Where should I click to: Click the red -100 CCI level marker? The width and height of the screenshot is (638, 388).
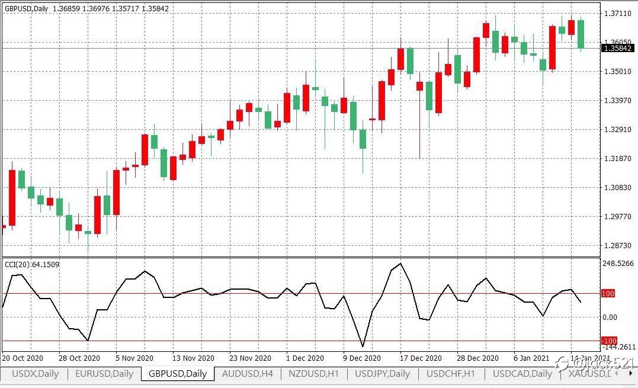point(609,341)
